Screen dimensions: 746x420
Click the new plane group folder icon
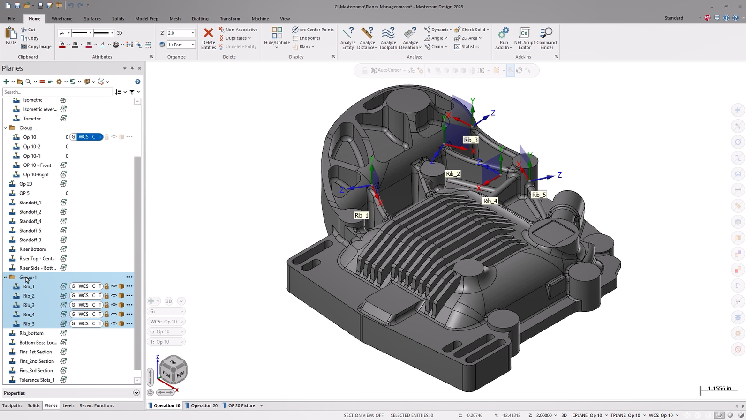(x=20, y=82)
